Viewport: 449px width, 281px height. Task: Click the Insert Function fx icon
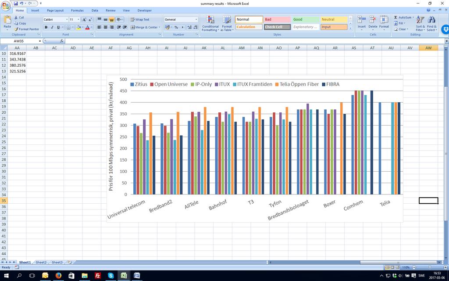[61, 41]
